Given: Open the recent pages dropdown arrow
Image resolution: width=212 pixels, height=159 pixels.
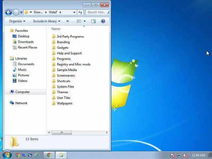Looking at the screenshot, I should click(21, 12).
